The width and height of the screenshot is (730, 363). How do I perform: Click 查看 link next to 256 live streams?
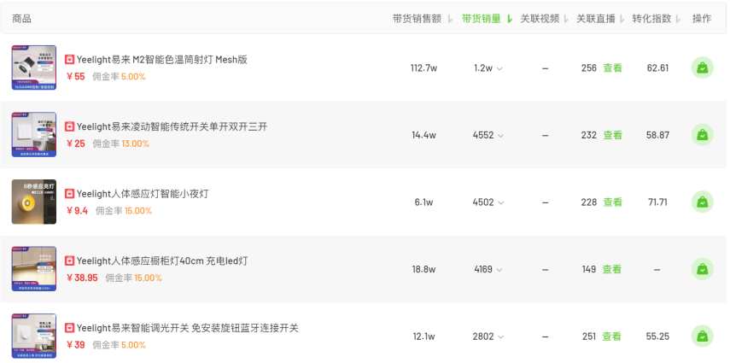[613, 68]
